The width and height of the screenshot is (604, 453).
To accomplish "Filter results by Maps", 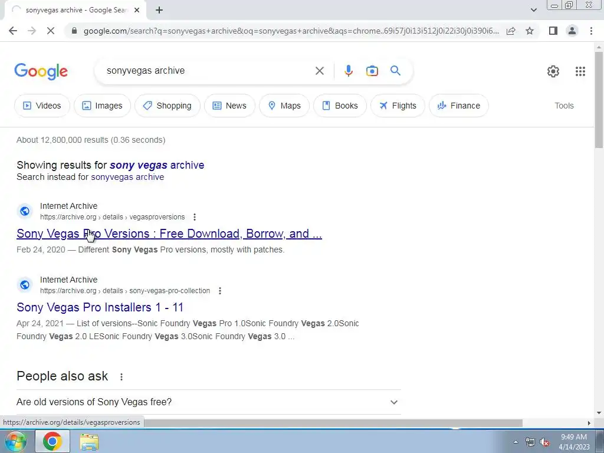I will (x=284, y=106).
